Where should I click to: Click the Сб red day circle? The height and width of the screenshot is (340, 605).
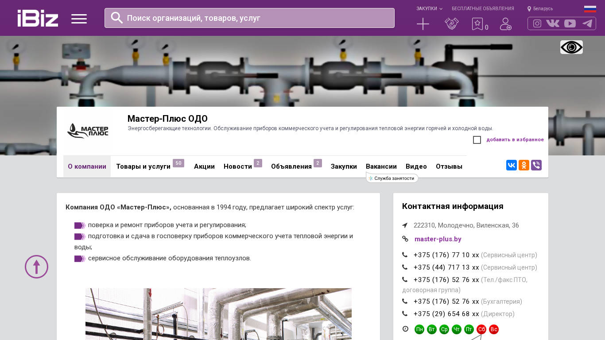click(481, 329)
